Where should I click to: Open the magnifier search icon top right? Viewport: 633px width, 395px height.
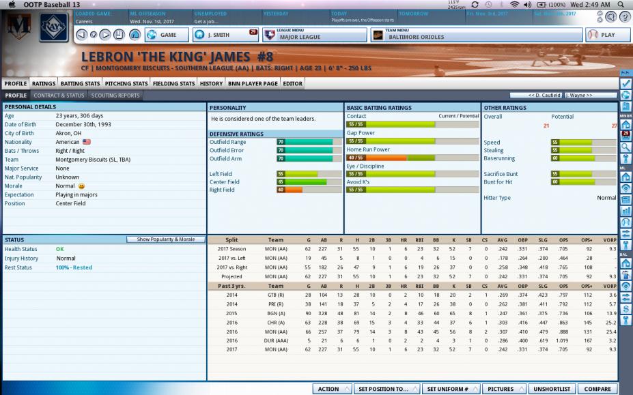[610, 16]
